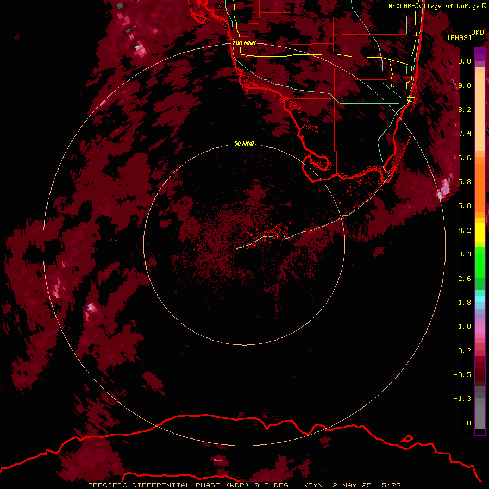Image resolution: width=489 pixels, height=489 pixels.
Task: Pick the yellow segment of the color bar
Action: click(x=480, y=233)
